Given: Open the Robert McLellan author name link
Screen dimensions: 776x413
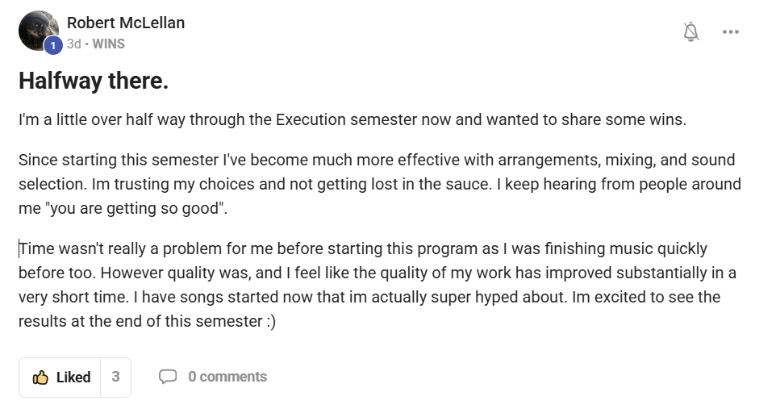Looking at the screenshot, I should click(126, 23).
